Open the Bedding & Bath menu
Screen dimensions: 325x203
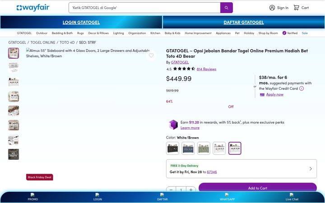click(62, 33)
